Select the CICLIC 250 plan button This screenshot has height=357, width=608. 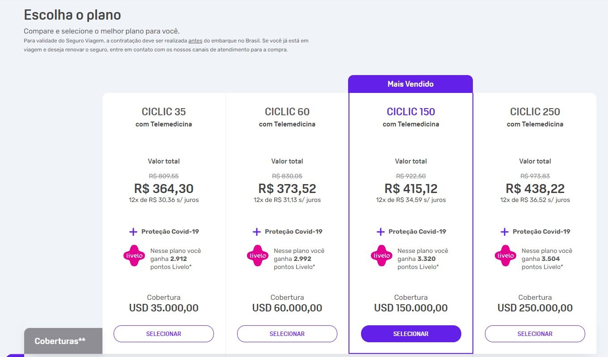pos(535,334)
